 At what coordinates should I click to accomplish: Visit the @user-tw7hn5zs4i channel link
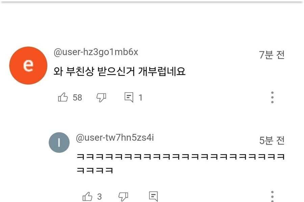pos(115,138)
